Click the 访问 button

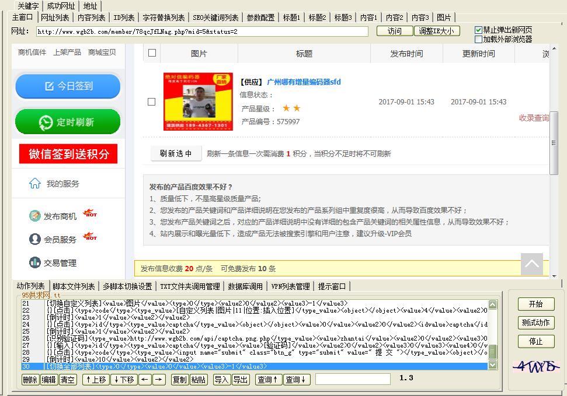pyautogui.click(x=395, y=31)
